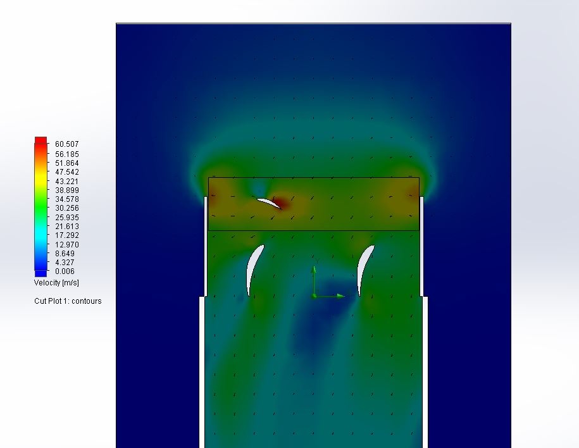Click the legend value 21.613
The width and height of the screenshot is (579, 448).
click(67, 227)
